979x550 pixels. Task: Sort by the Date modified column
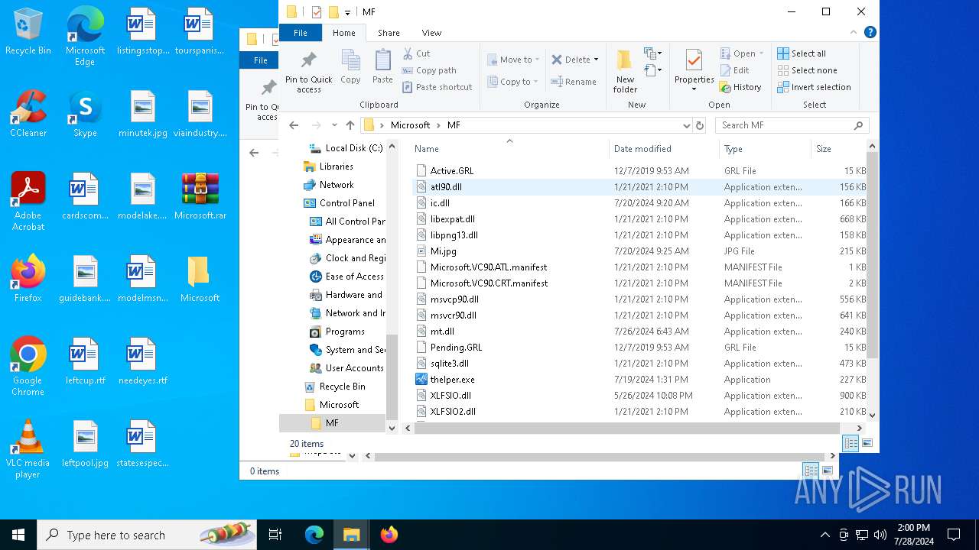[664, 149]
